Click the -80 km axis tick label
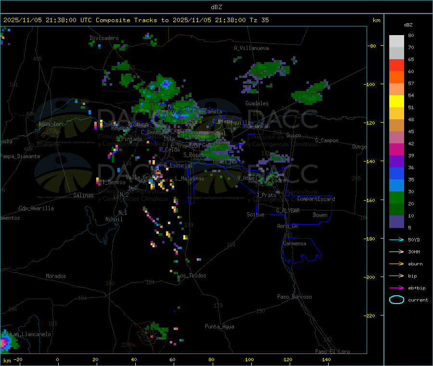Screen dimensions: 433x366 click(x=372, y=46)
